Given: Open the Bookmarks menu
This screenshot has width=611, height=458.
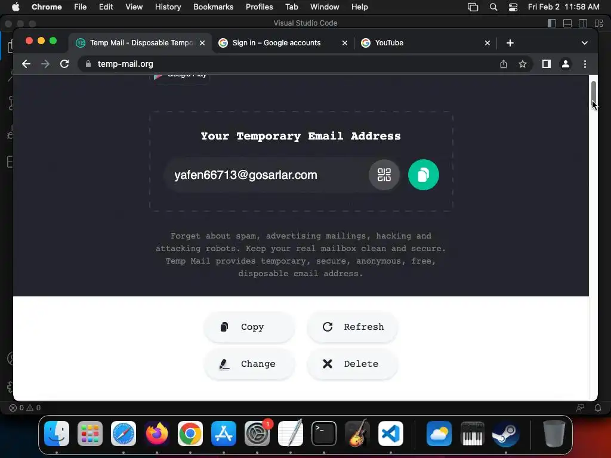Looking at the screenshot, I should pos(213,7).
